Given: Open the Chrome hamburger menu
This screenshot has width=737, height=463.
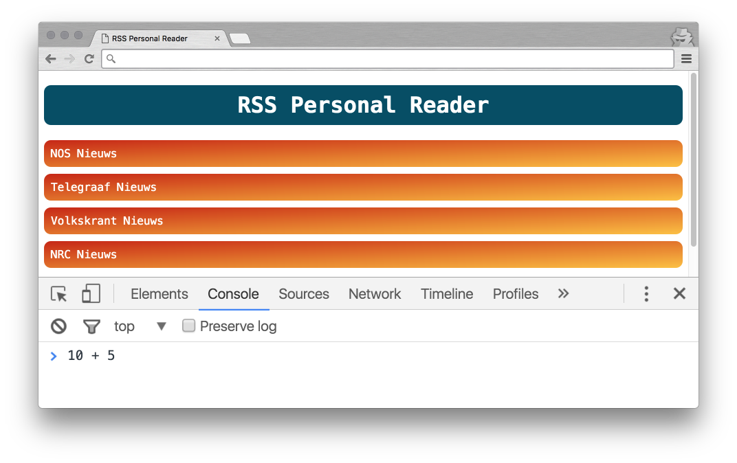Looking at the screenshot, I should pyautogui.click(x=686, y=58).
